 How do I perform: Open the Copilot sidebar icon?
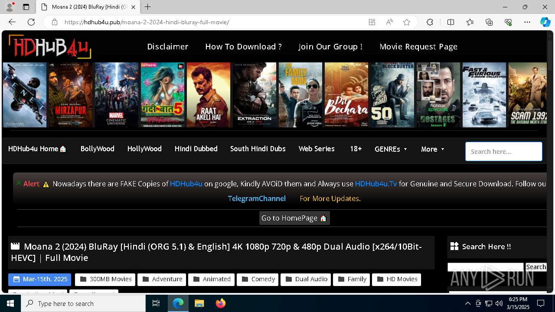coord(545,22)
